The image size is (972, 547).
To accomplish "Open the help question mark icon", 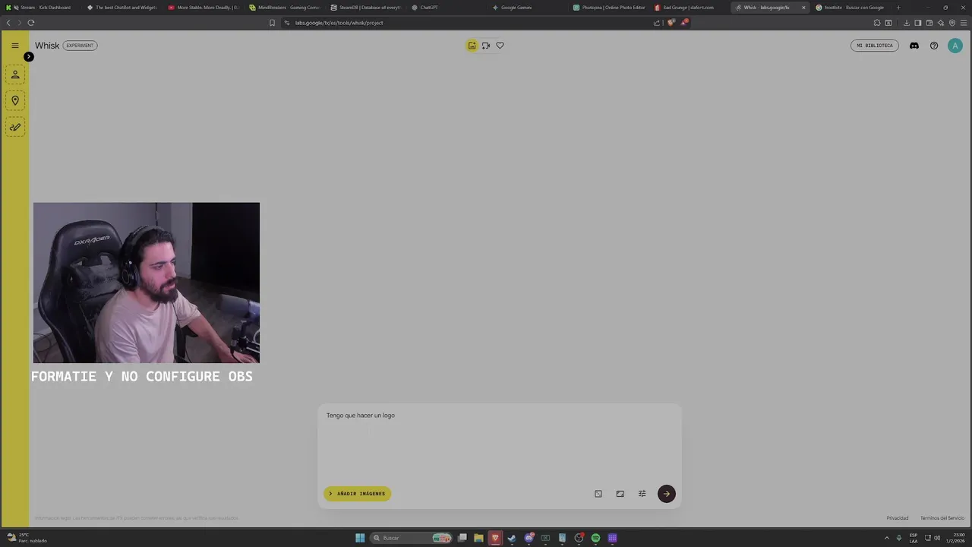I will tap(934, 46).
